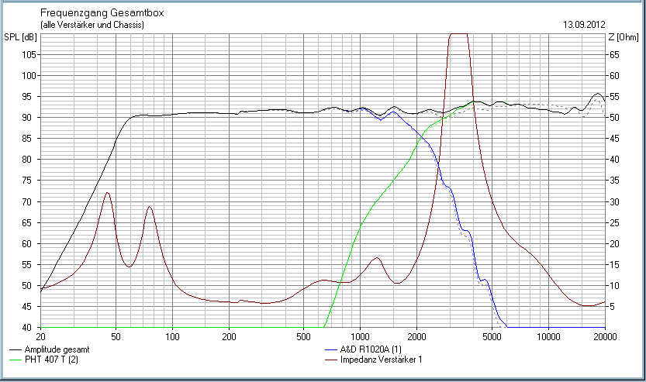
Task: Click the chart title 'Frequenzgang Gesamtbox'
Action: coord(102,12)
